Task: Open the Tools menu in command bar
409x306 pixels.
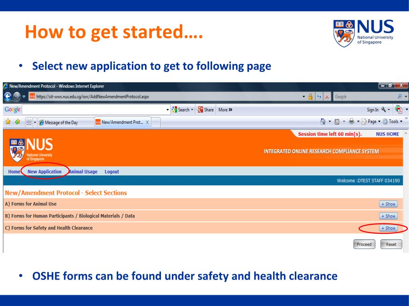Action: (393, 121)
